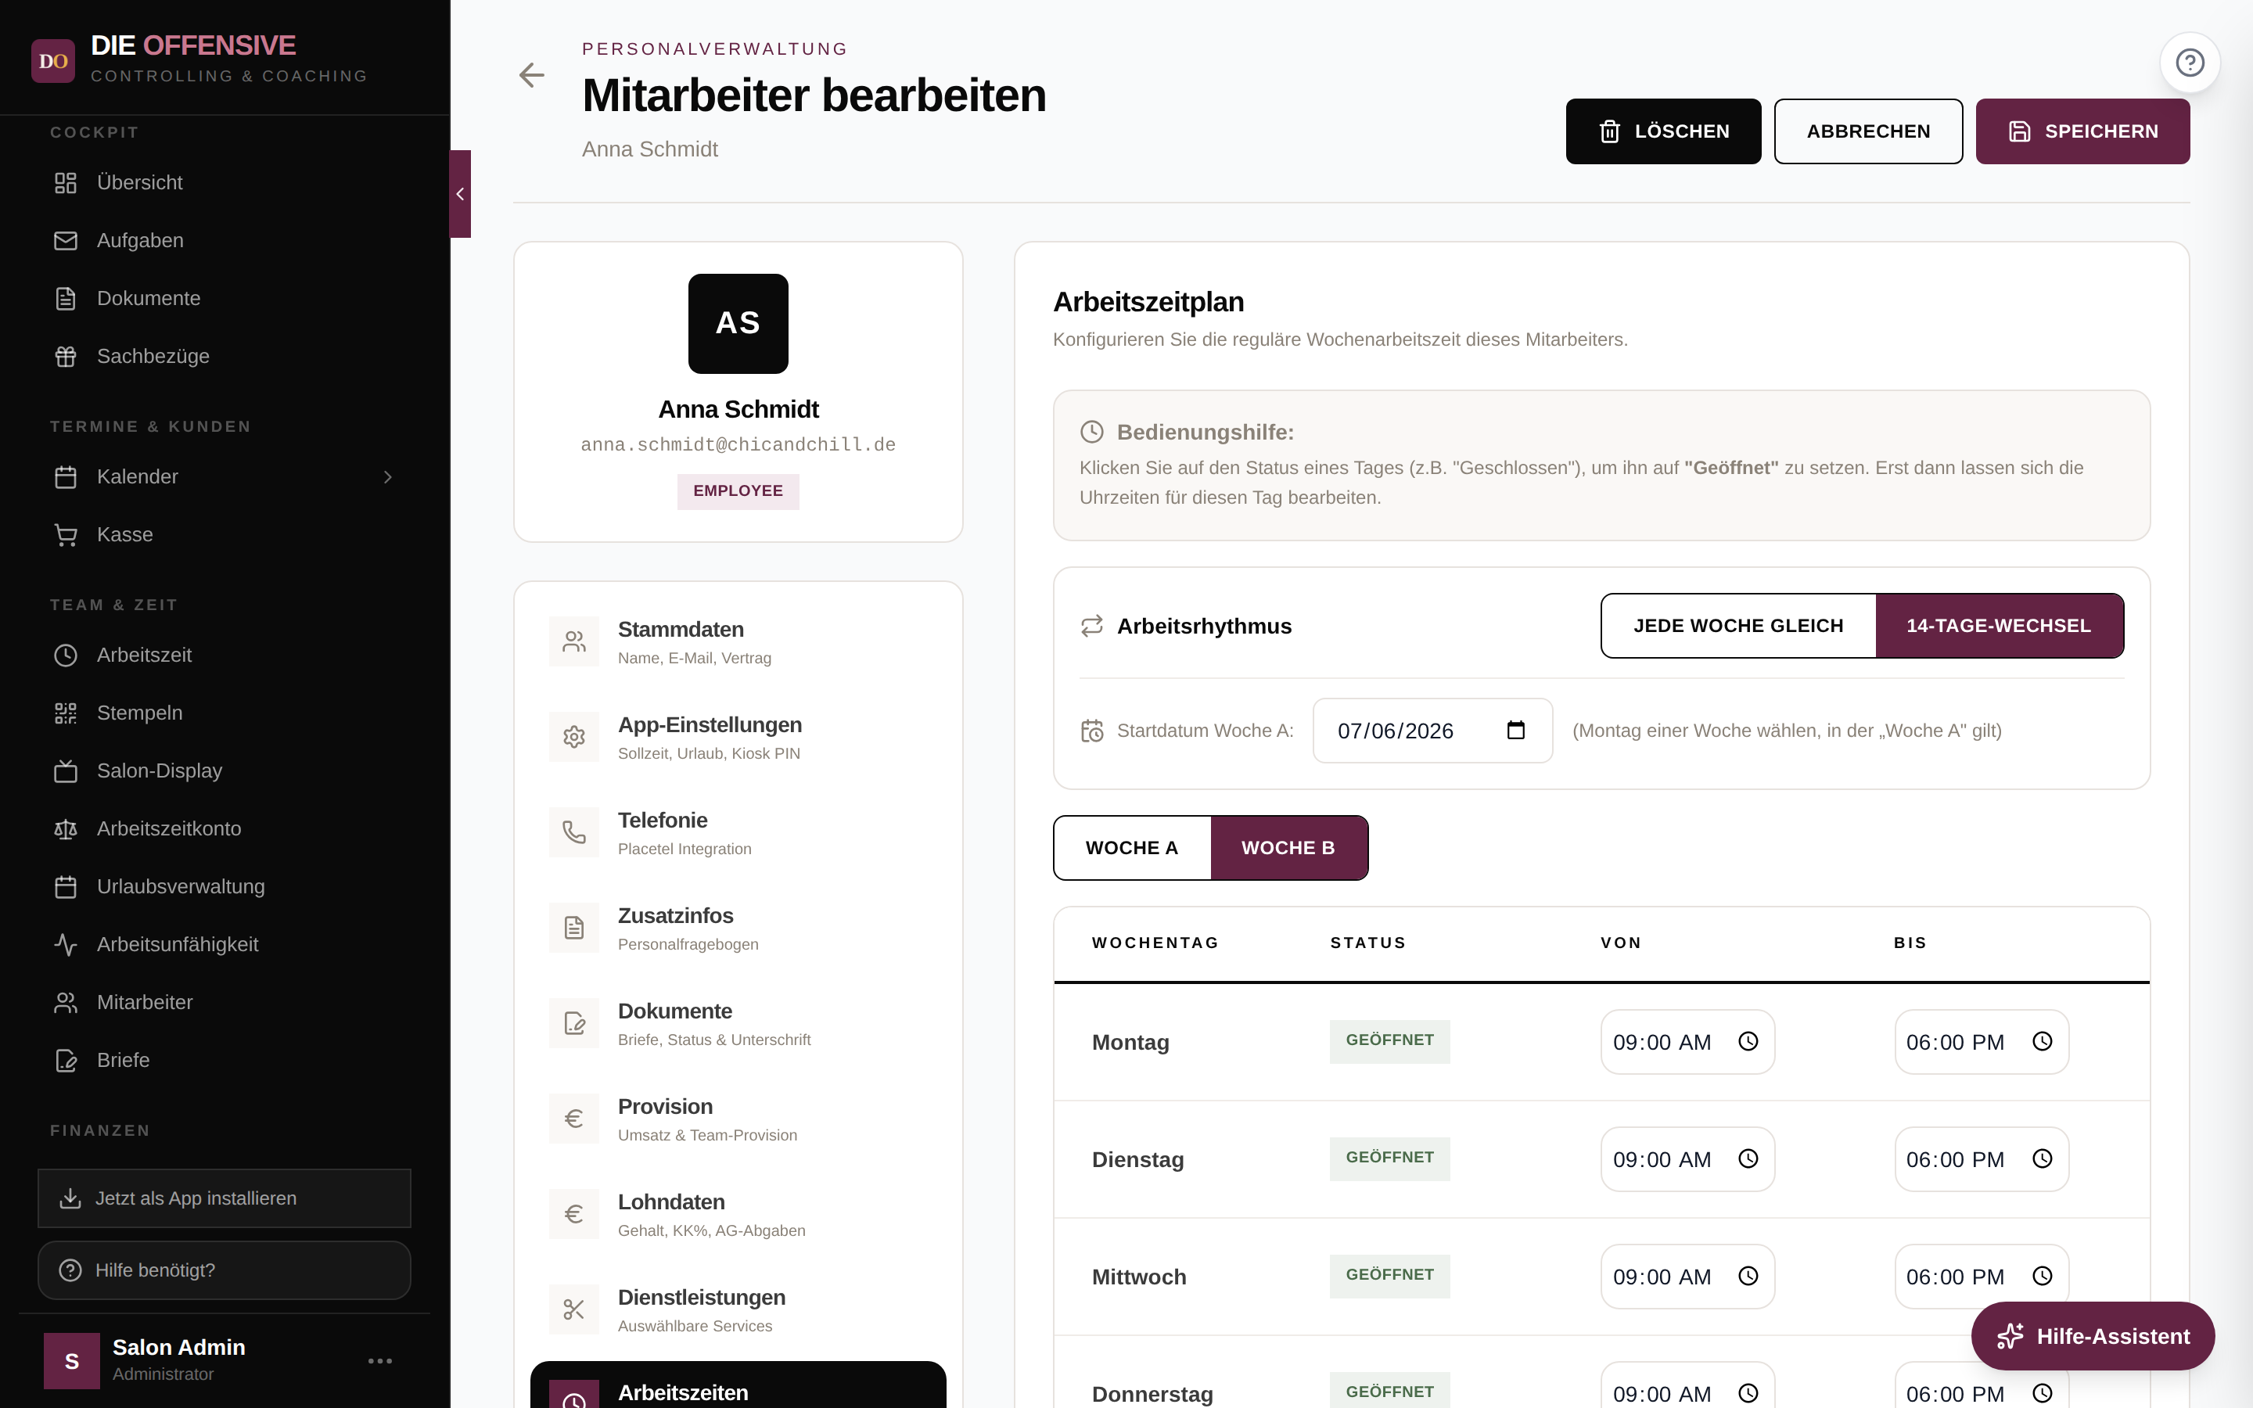Open the Stammdaten section

[x=738, y=641]
